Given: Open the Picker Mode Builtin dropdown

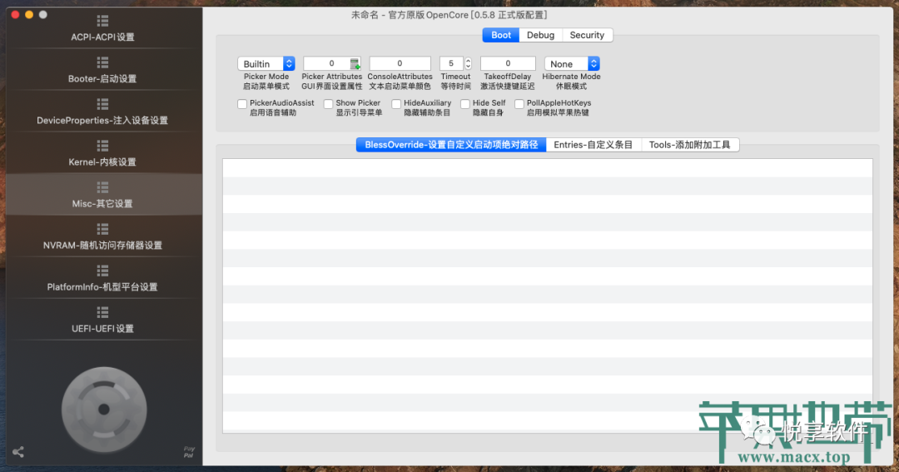Looking at the screenshot, I should point(266,63).
